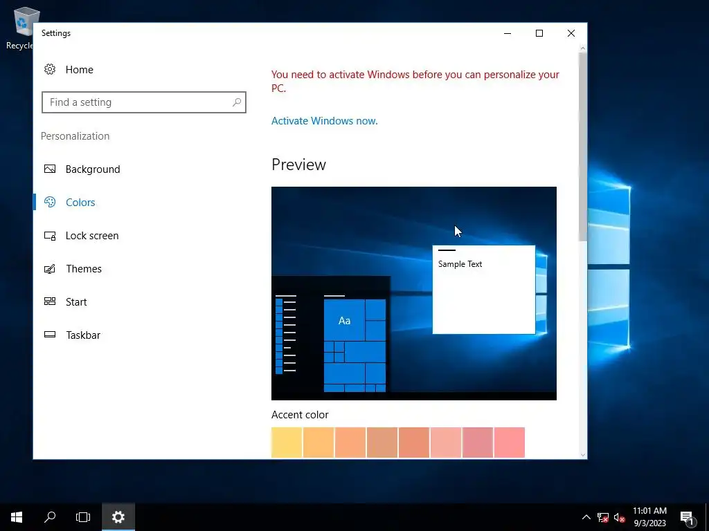Click the Themes brush icon

(50, 269)
